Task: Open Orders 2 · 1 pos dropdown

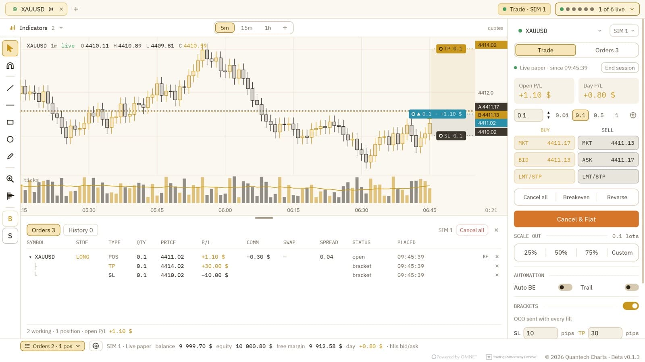Action: coord(52,346)
